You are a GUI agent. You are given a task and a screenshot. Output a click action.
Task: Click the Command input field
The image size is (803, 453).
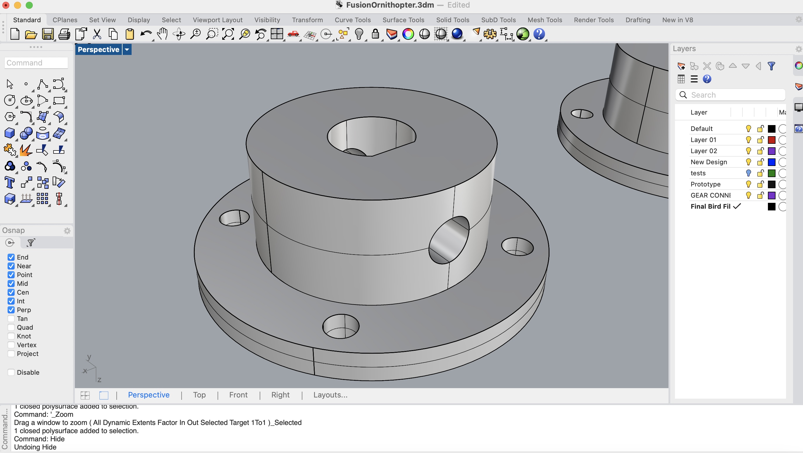[x=36, y=63]
